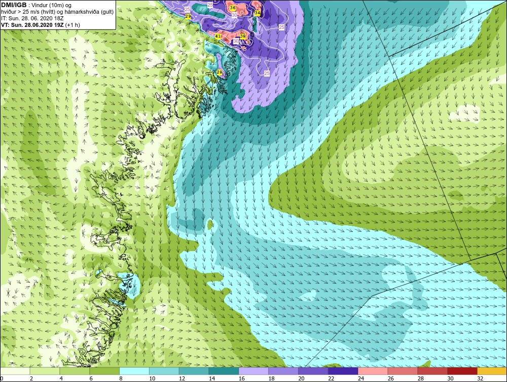The height and width of the screenshot is (382, 507).
Task: Click the legend scale number 16
Action: tap(241, 378)
